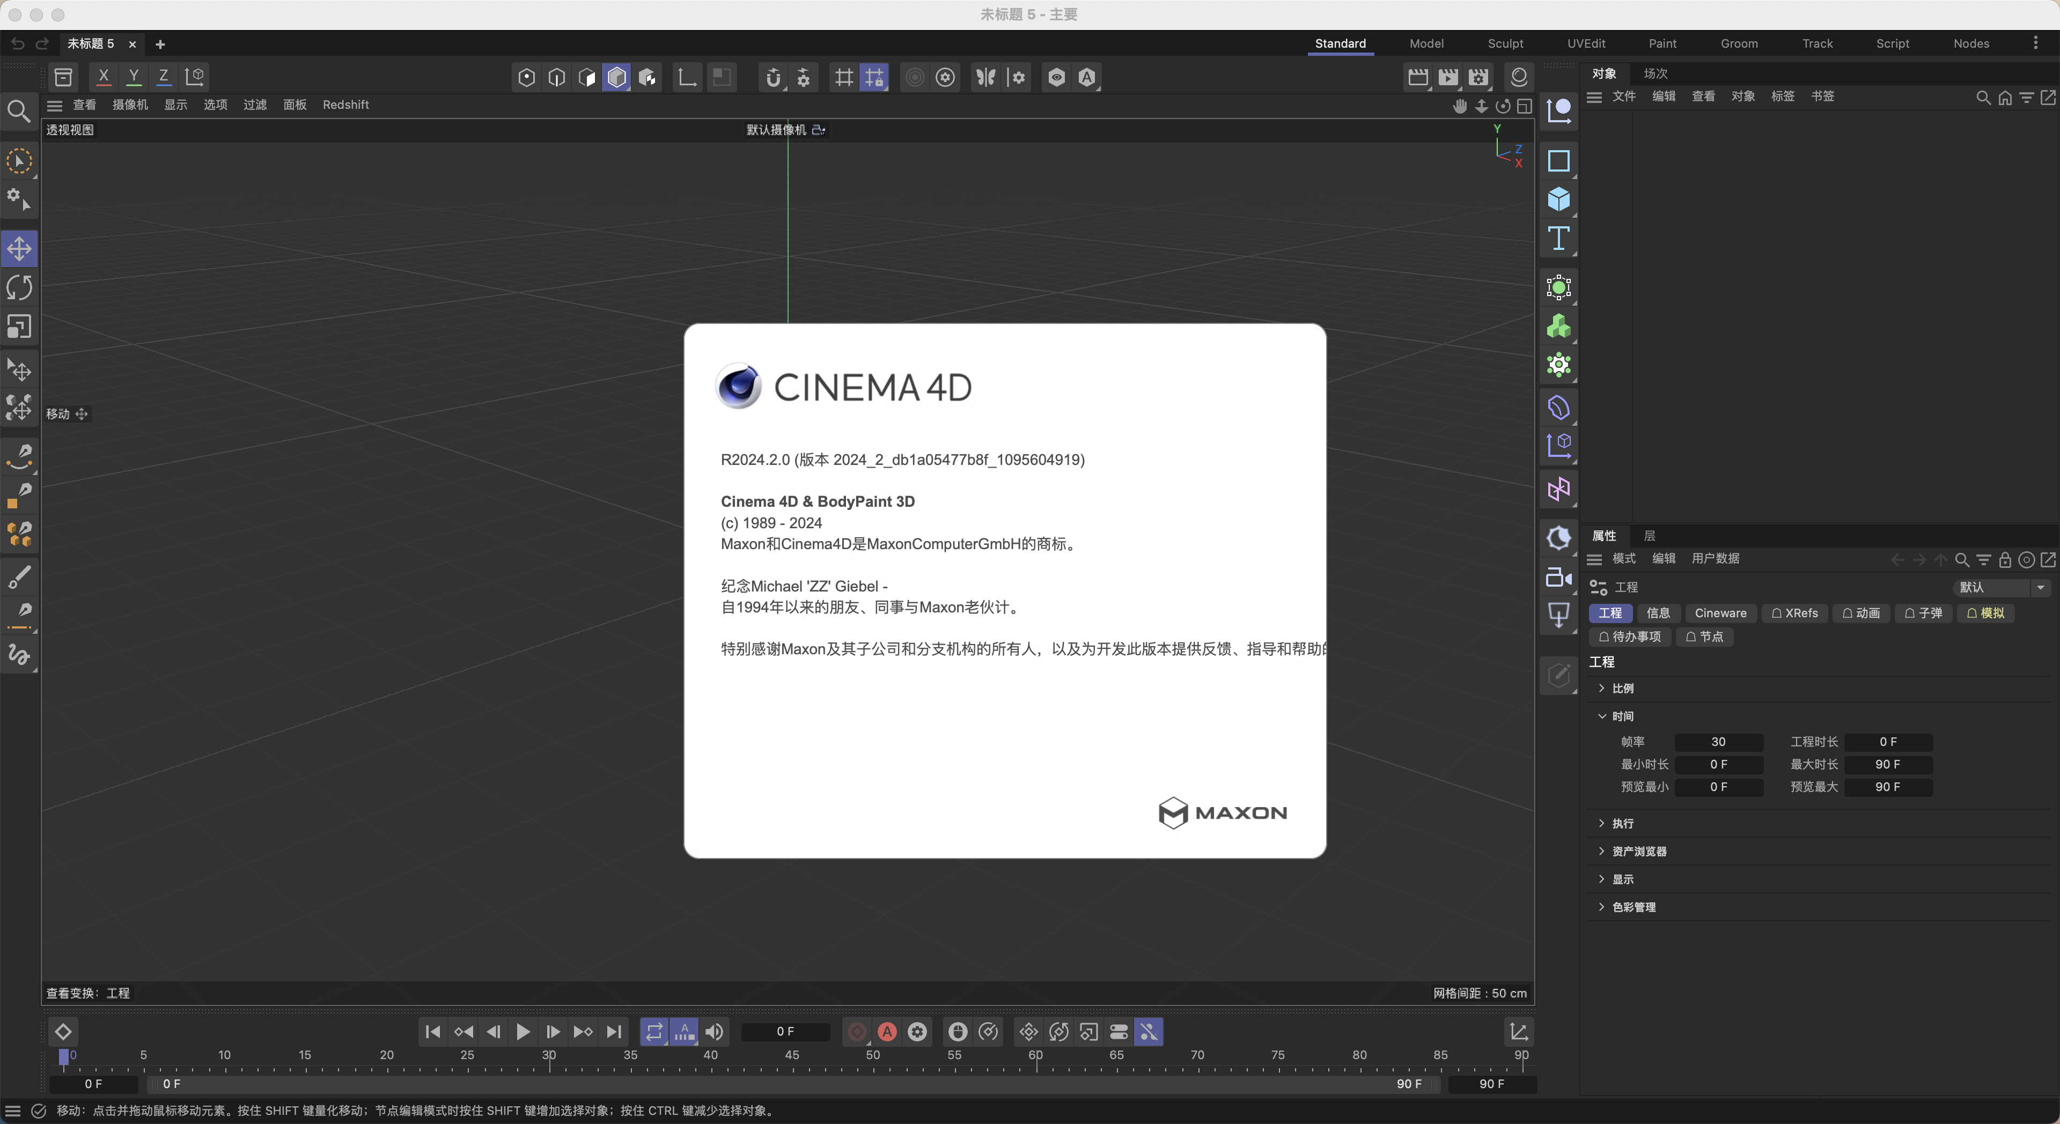The height and width of the screenshot is (1124, 2060).
Task: Click the Bend deformer icon
Action: click(x=1558, y=408)
